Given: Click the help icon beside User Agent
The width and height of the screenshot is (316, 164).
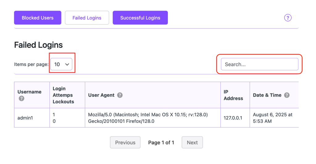Looking at the screenshot, I should click(x=120, y=95).
